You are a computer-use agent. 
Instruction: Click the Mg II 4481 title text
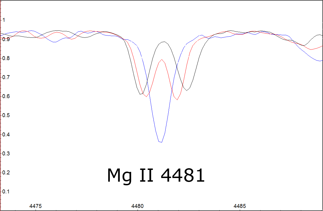point(156,176)
